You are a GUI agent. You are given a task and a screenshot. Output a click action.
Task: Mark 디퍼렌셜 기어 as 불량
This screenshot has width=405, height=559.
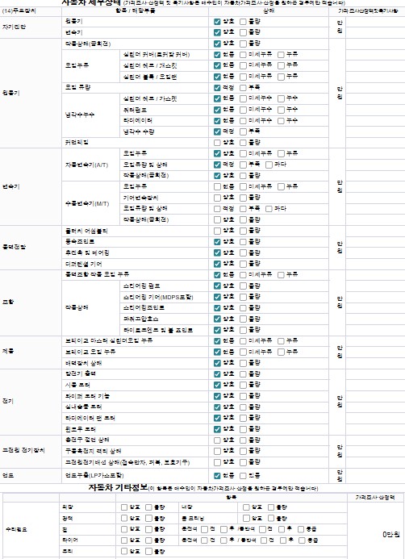click(x=243, y=264)
